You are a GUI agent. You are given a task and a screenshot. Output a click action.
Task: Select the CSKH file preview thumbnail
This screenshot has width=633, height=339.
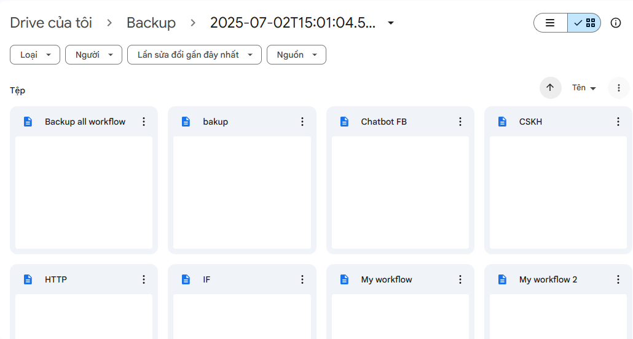(558, 192)
